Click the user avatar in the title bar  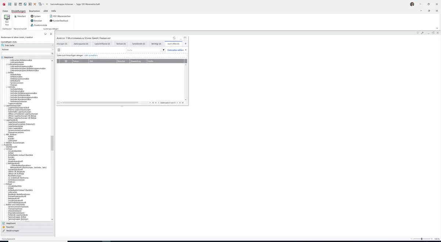click(412, 4)
